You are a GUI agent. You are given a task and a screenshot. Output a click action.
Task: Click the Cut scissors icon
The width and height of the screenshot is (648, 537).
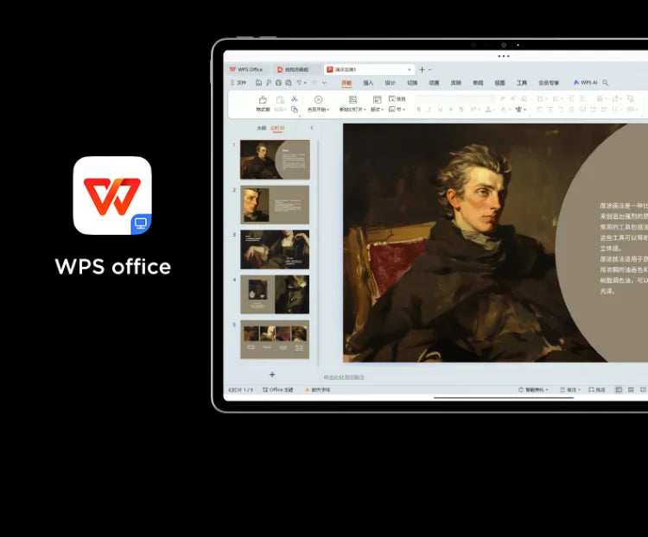point(295,98)
